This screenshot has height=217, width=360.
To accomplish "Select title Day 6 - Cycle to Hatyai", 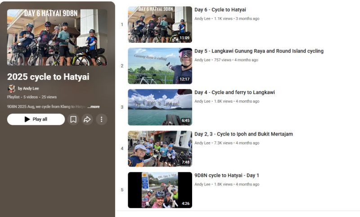I will [x=220, y=10].
